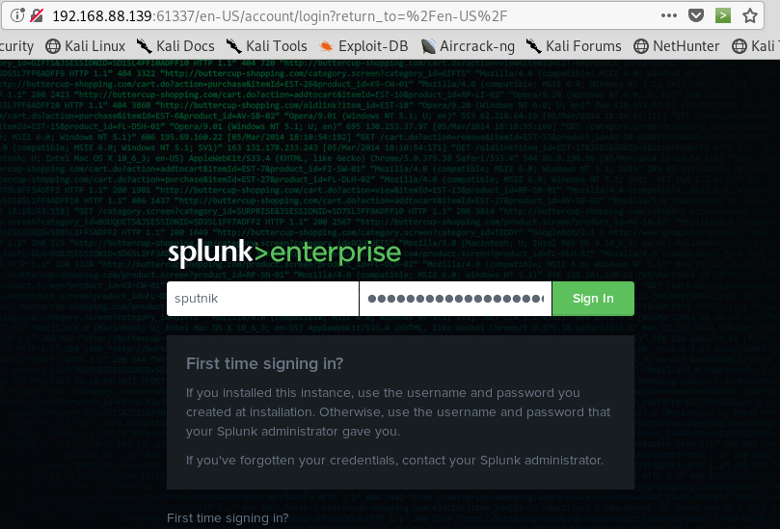This screenshot has height=529, width=780.
Task: Click the NetHunter bookmark globe icon
Action: point(641,46)
